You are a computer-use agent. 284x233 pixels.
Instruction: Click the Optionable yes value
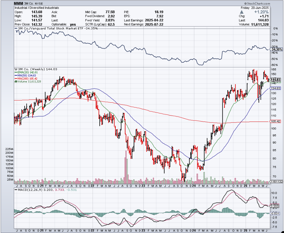click(x=73, y=24)
